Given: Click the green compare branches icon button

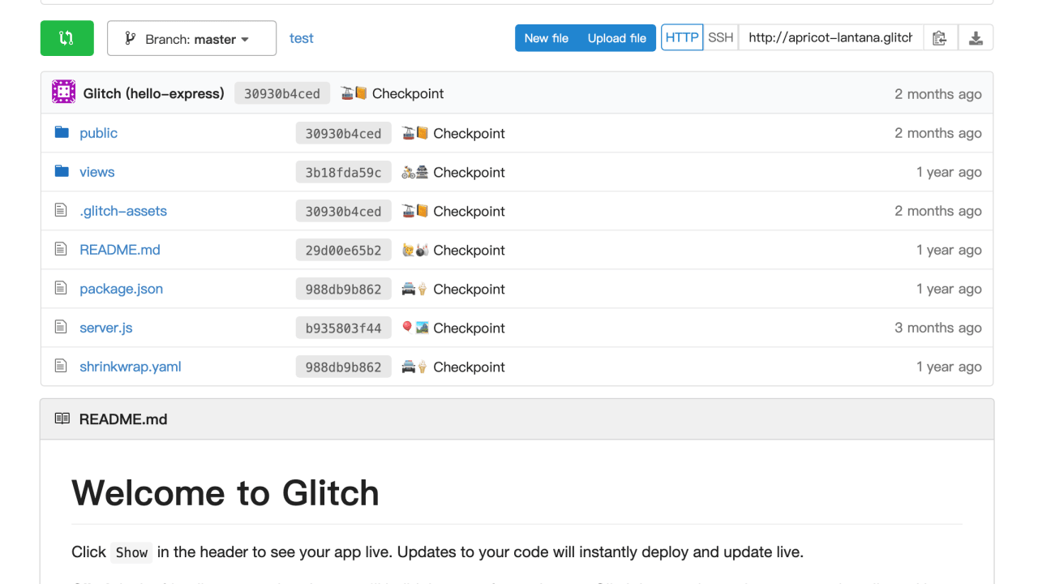Looking at the screenshot, I should tap(67, 38).
